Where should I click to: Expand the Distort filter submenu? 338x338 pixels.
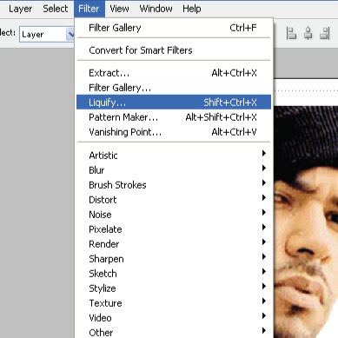pyautogui.click(x=173, y=200)
